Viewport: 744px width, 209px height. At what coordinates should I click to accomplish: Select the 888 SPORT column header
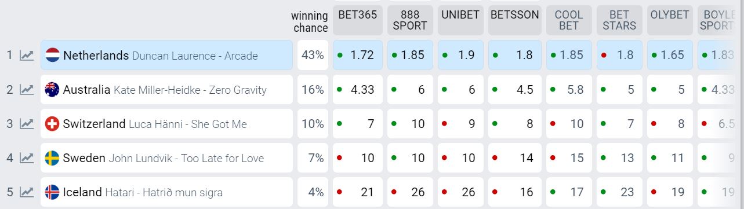click(x=410, y=20)
